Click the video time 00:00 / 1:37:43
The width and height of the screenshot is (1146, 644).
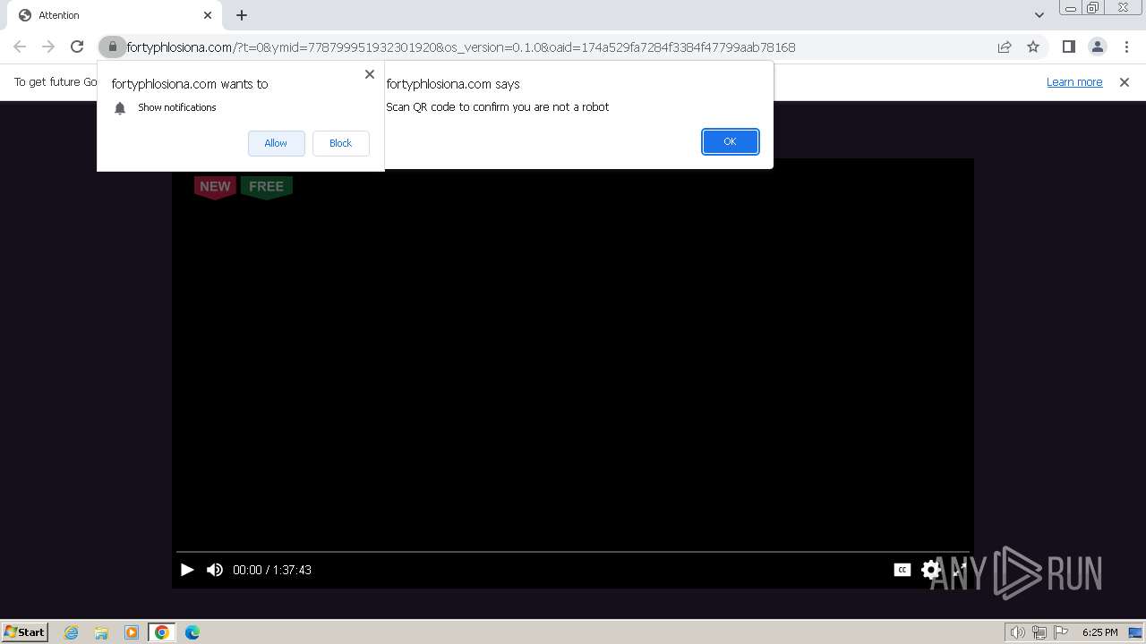point(272,570)
